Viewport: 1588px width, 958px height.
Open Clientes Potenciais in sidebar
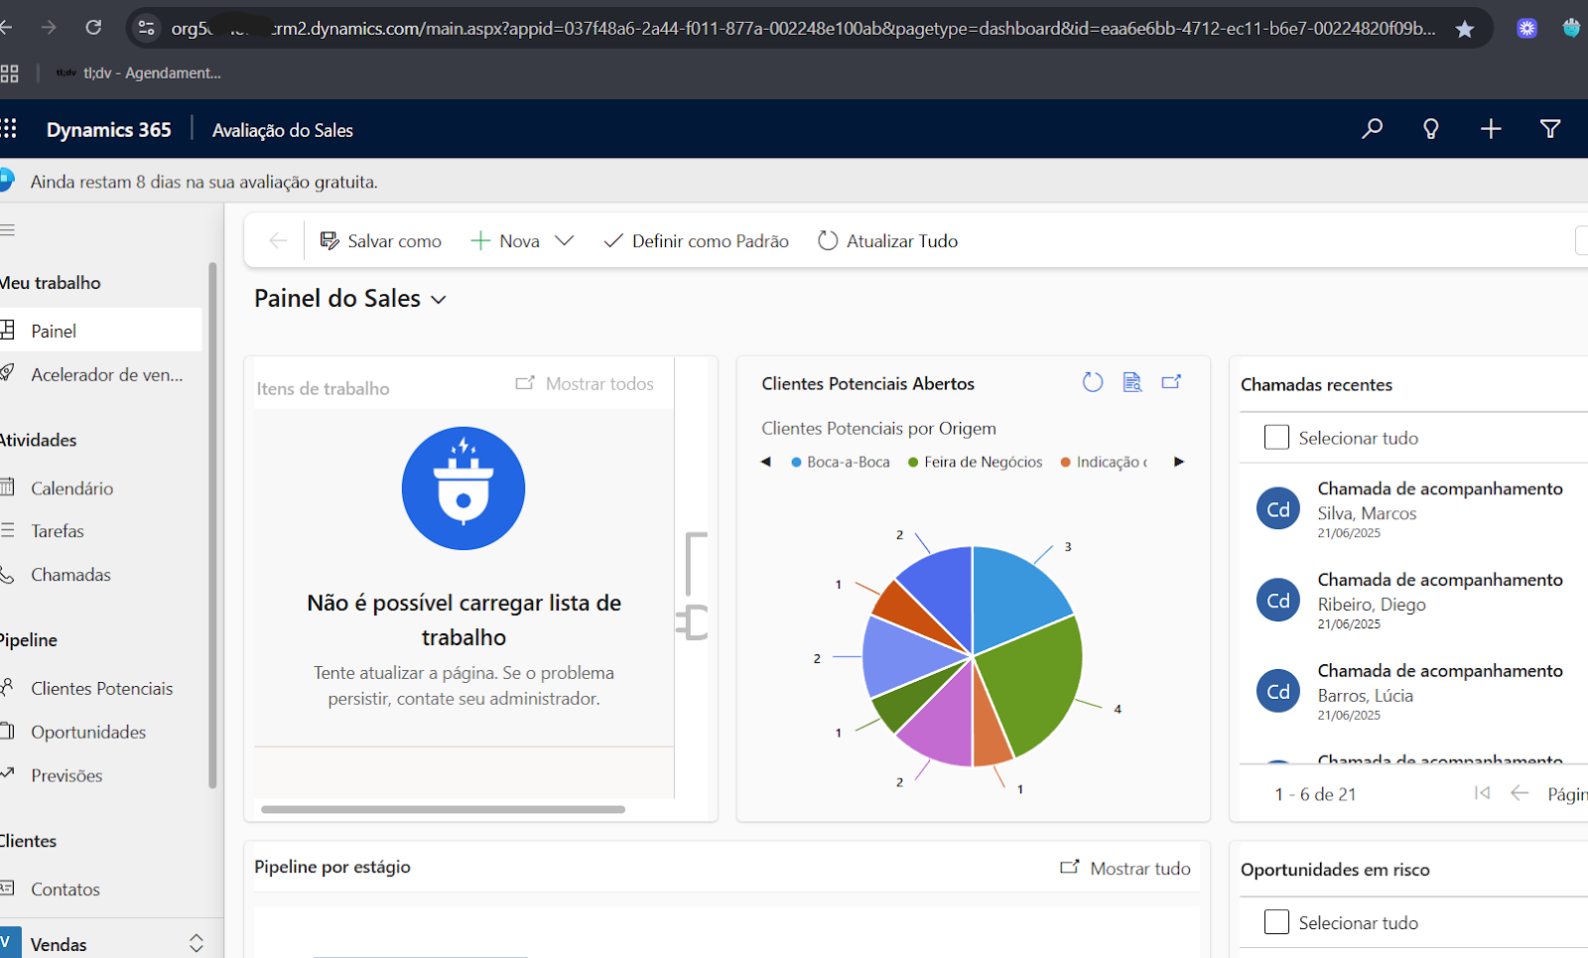(101, 688)
